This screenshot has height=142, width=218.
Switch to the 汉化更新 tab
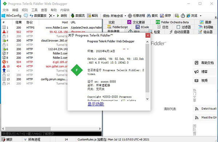tap(136, 22)
